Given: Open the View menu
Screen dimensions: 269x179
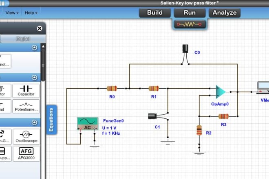Looking at the screenshot, I should pos(12,13).
